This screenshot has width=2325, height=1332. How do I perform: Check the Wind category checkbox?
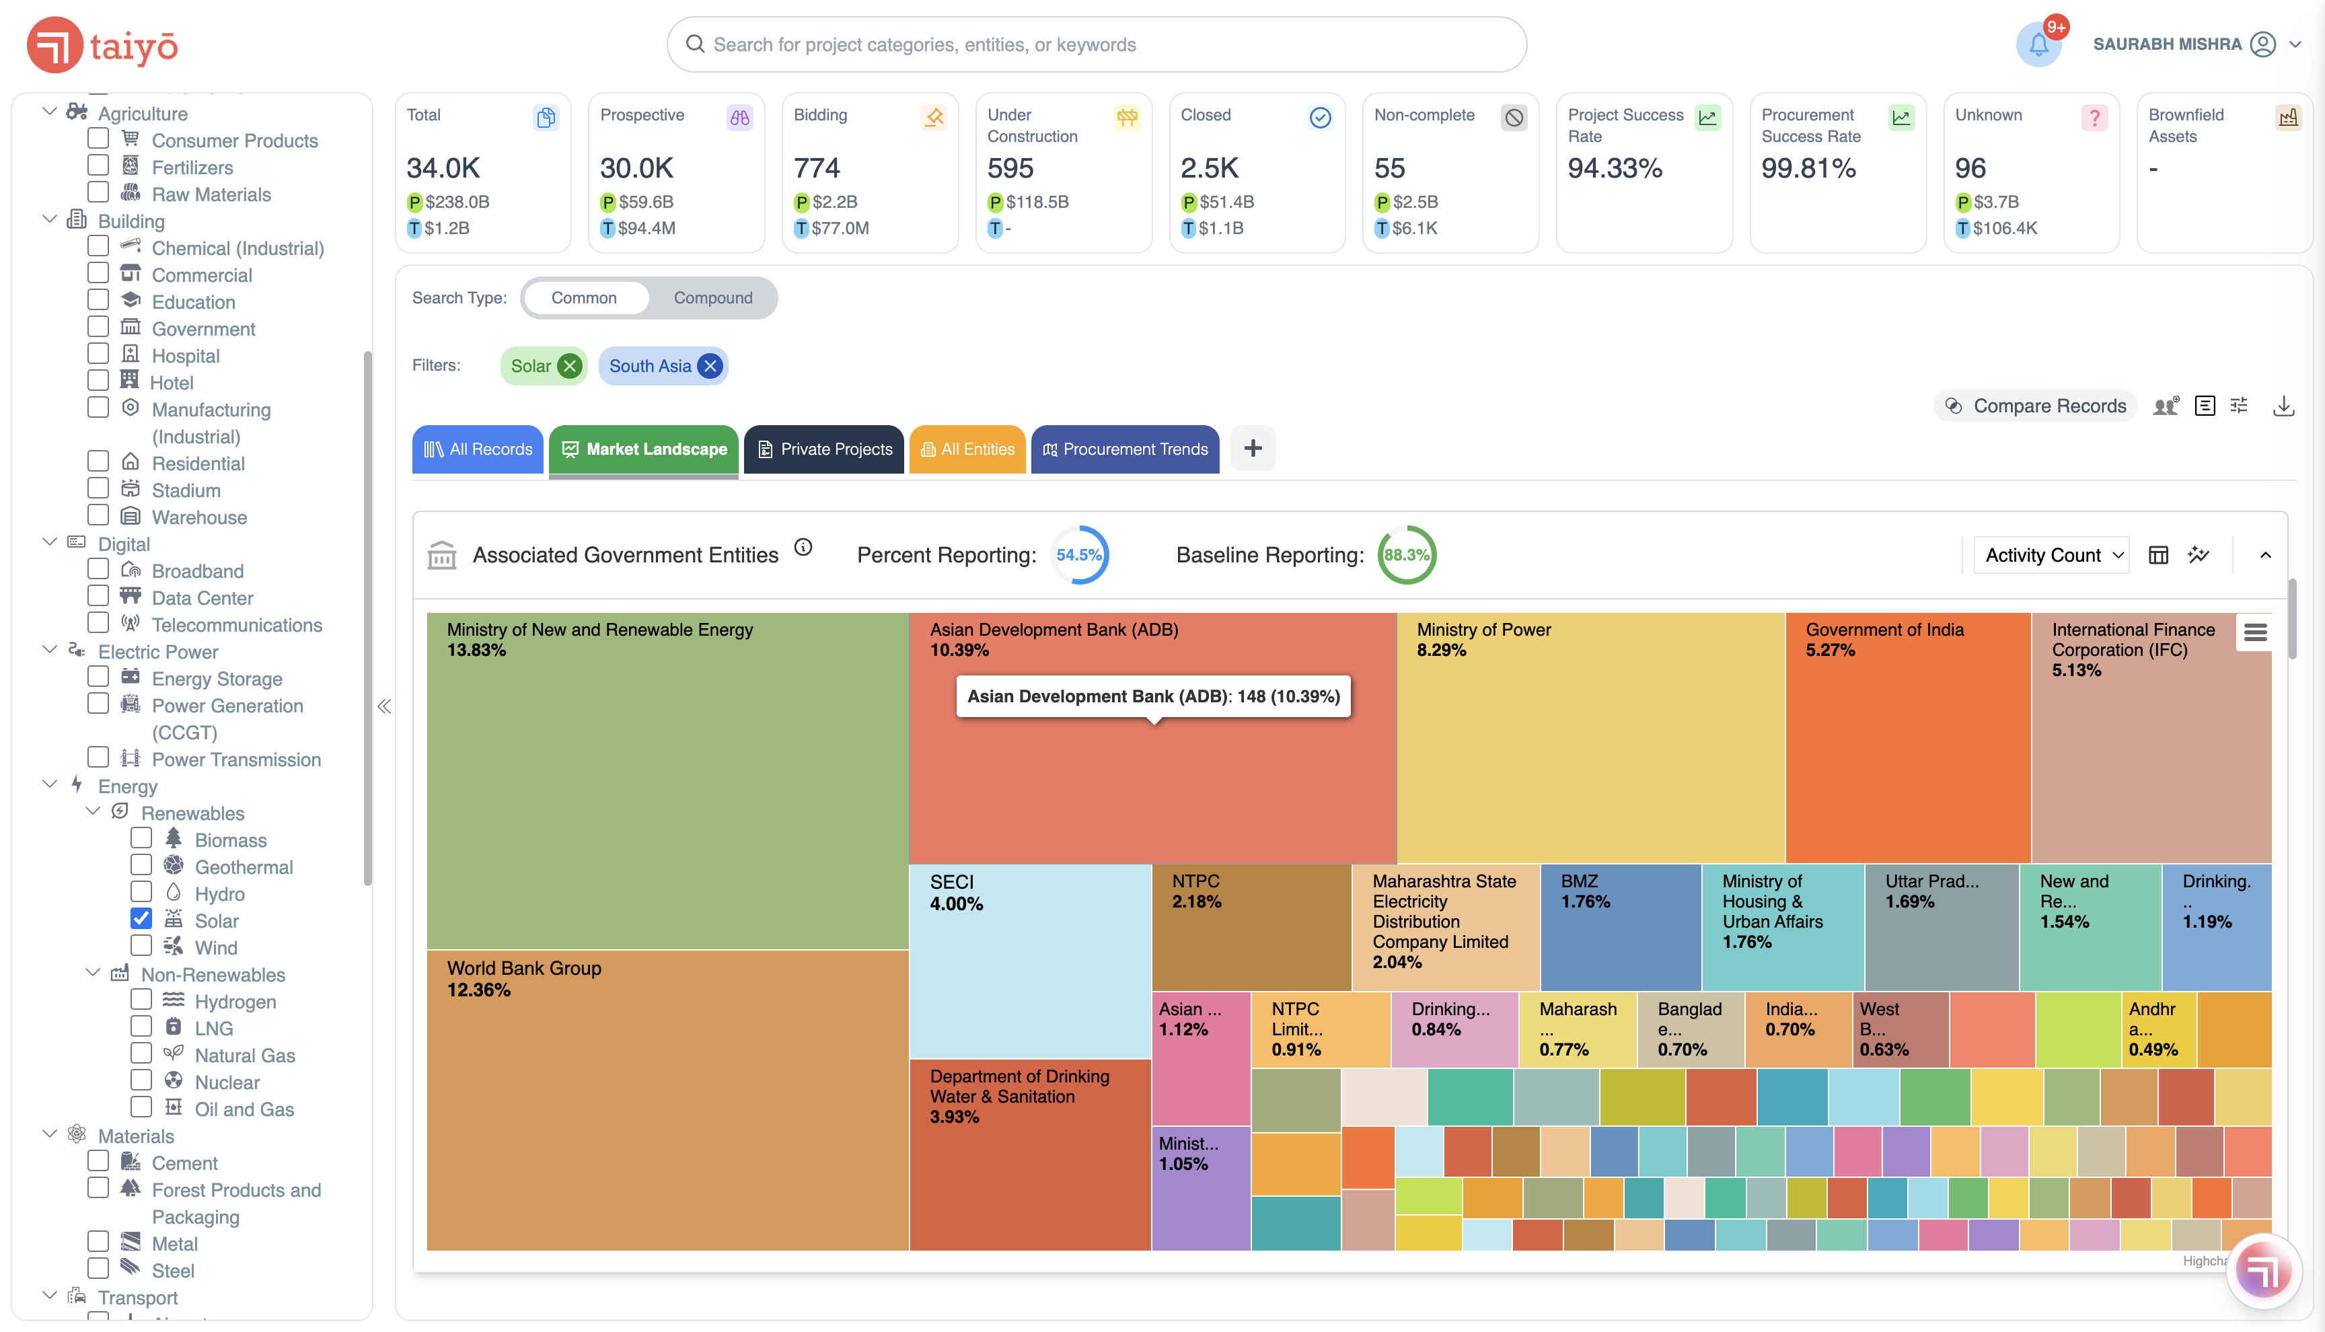(141, 945)
